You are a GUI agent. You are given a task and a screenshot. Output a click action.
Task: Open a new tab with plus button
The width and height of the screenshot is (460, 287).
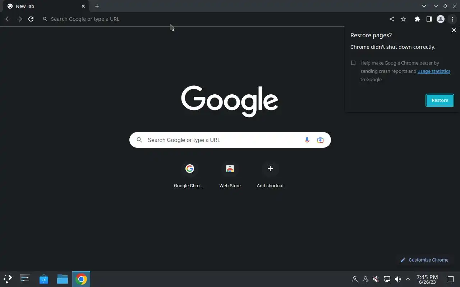coord(97,6)
